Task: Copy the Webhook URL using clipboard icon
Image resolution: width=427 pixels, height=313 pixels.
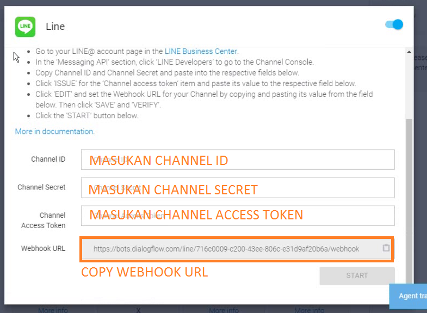Action: (386, 248)
